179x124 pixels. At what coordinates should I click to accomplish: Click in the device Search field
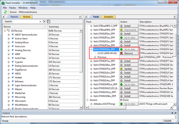[x=26, y=22]
